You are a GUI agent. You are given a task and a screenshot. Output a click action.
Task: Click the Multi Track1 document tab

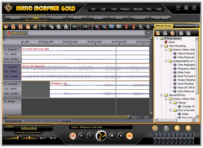coord(17,33)
